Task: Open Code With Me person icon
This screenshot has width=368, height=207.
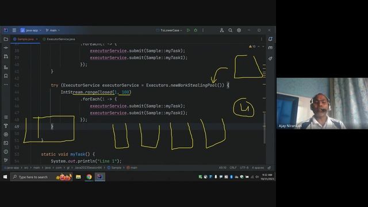Action: pyautogui.click(x=222, y=30)
